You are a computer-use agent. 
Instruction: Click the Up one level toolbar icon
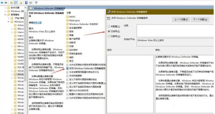11,2
